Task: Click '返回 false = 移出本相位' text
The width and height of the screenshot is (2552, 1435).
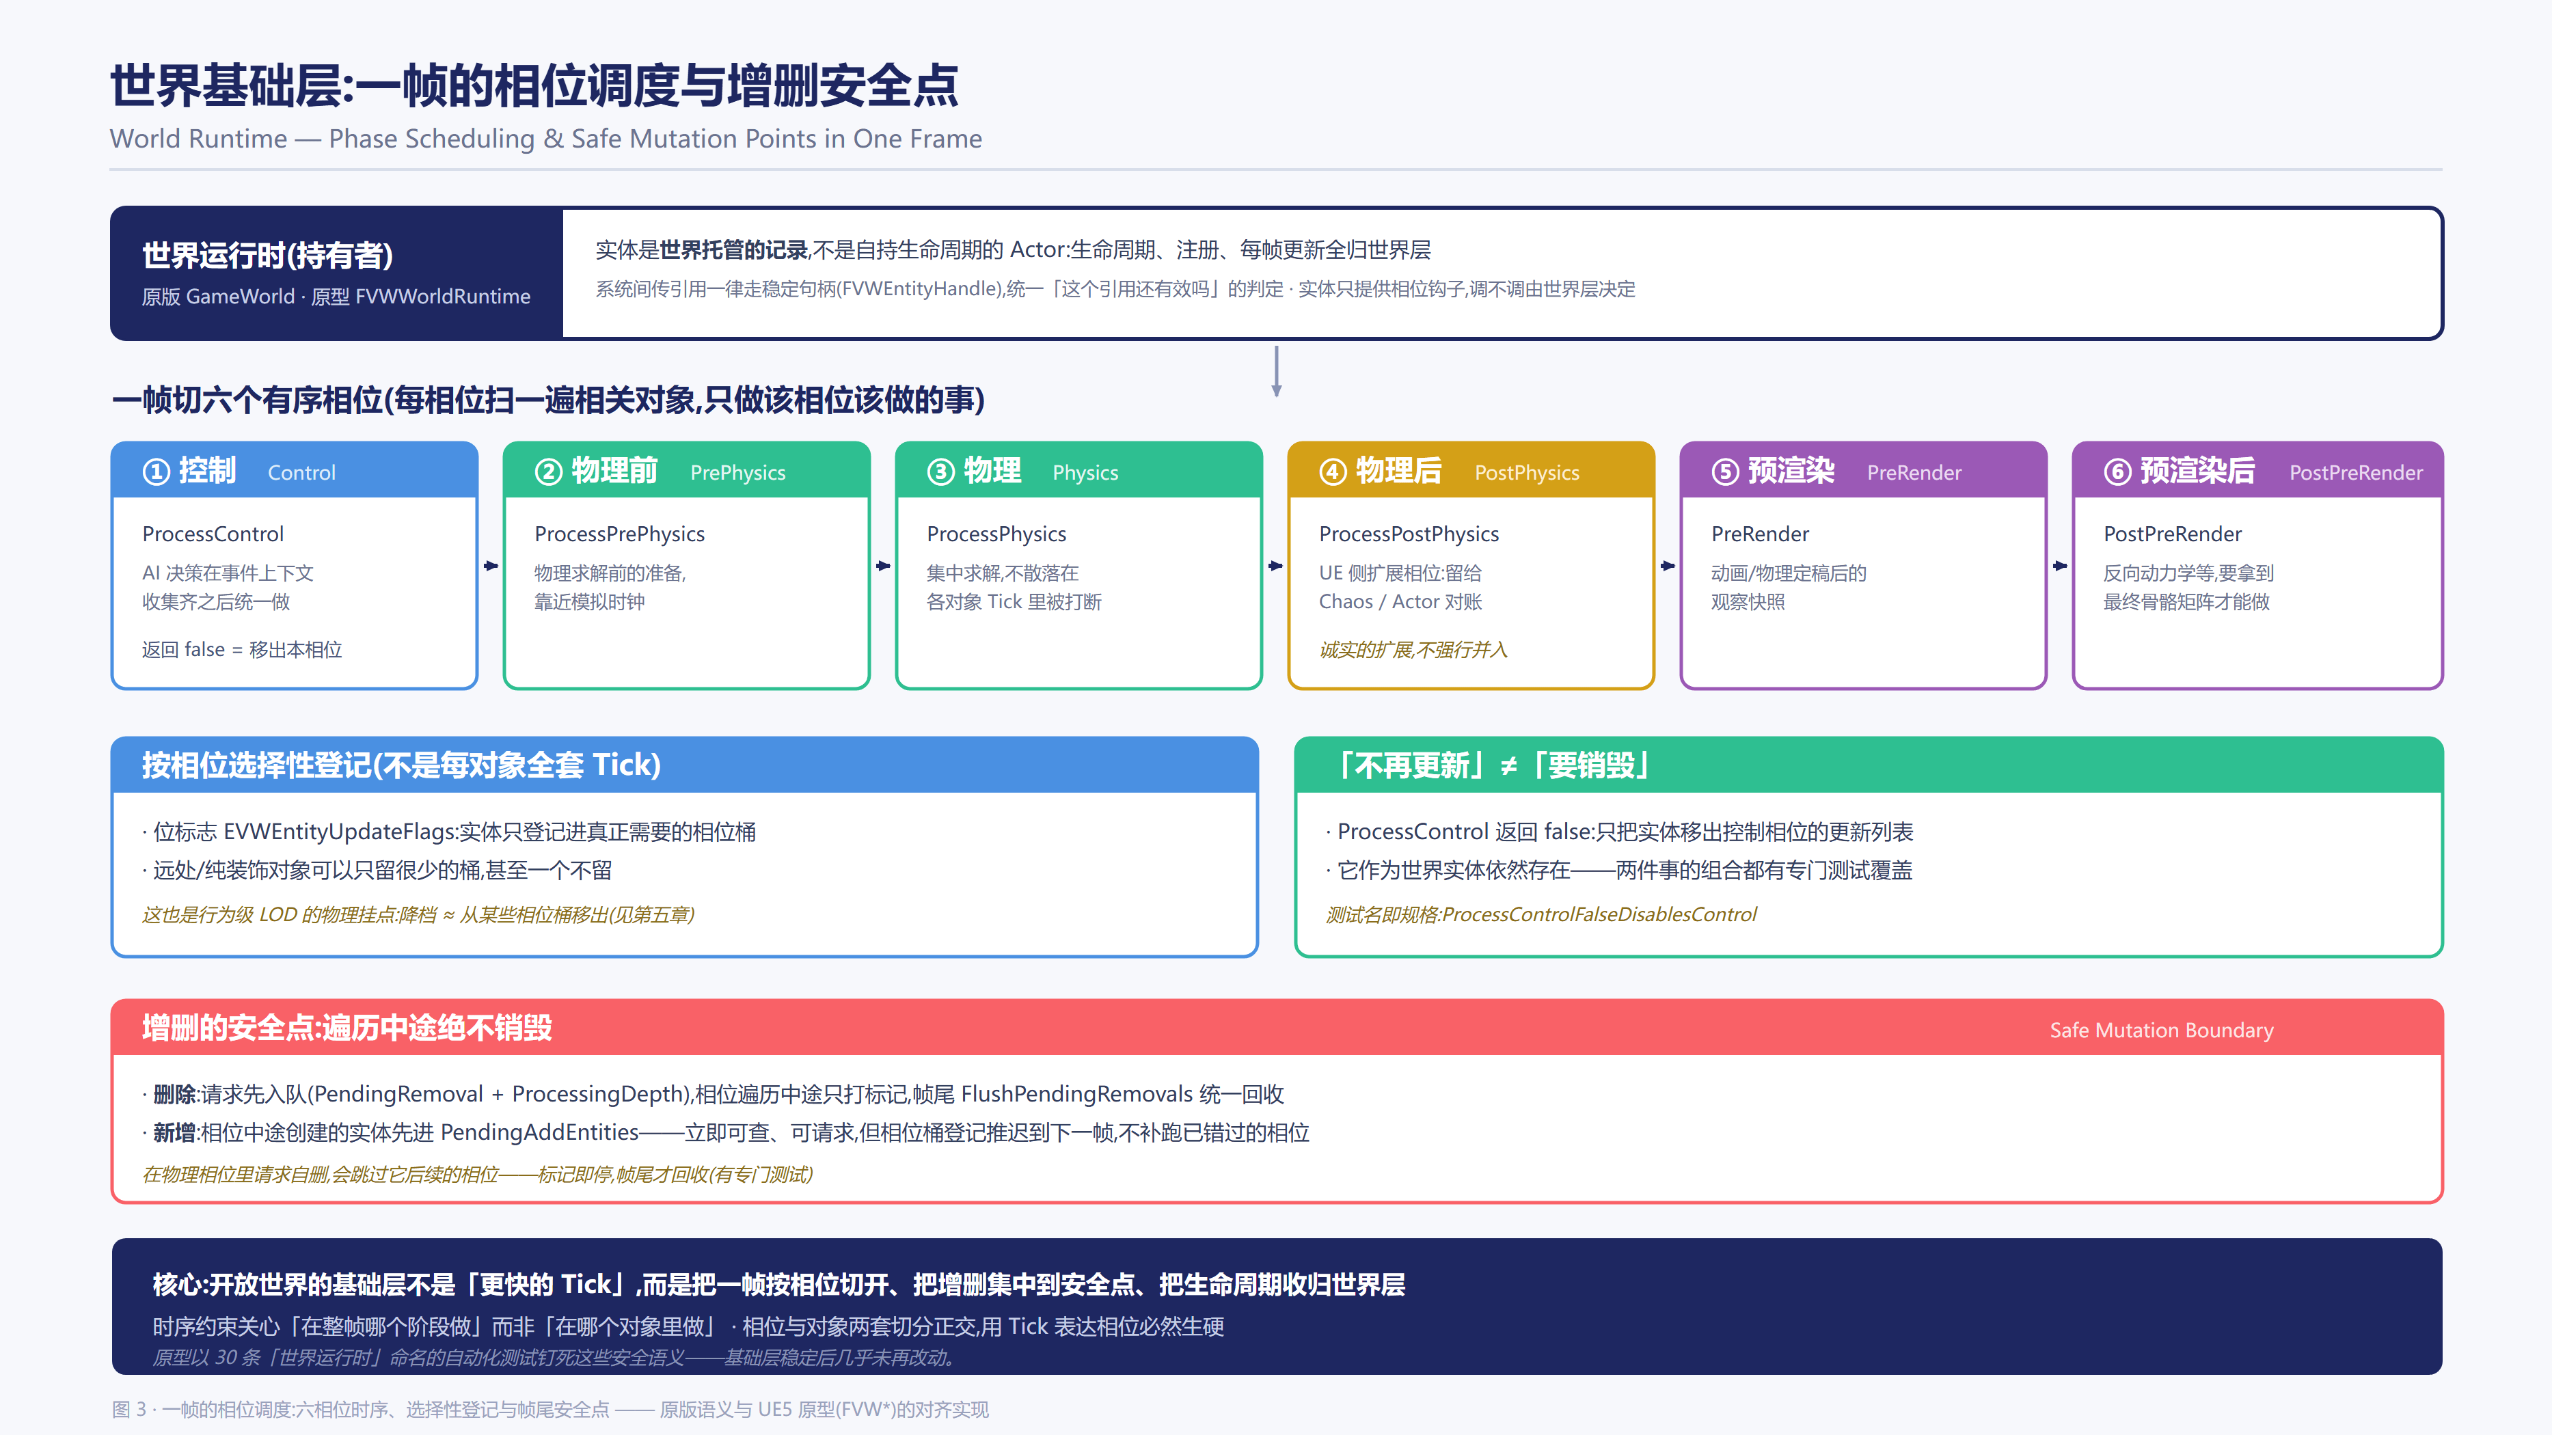Action: click(242, 650)
